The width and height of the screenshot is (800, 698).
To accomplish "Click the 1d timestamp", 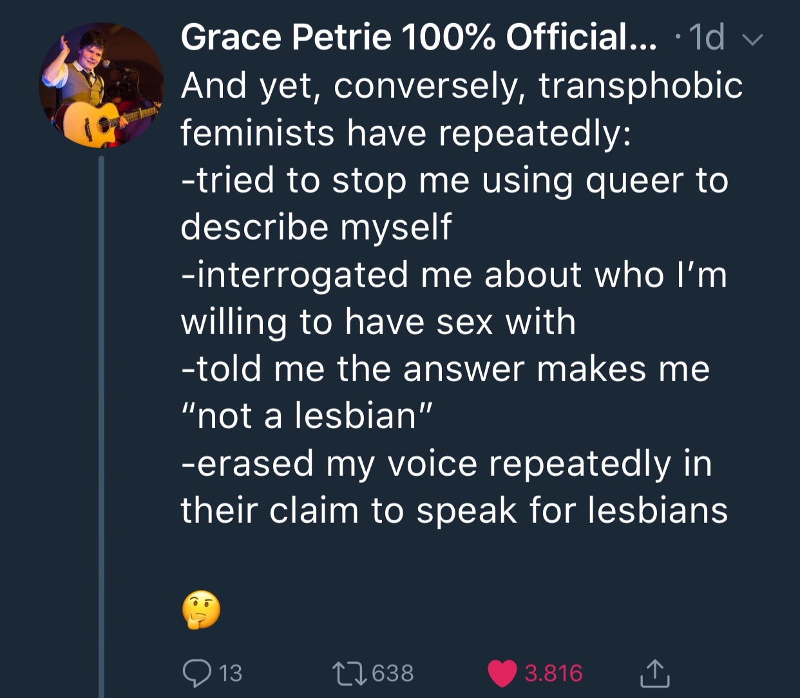I will (706, 37).
